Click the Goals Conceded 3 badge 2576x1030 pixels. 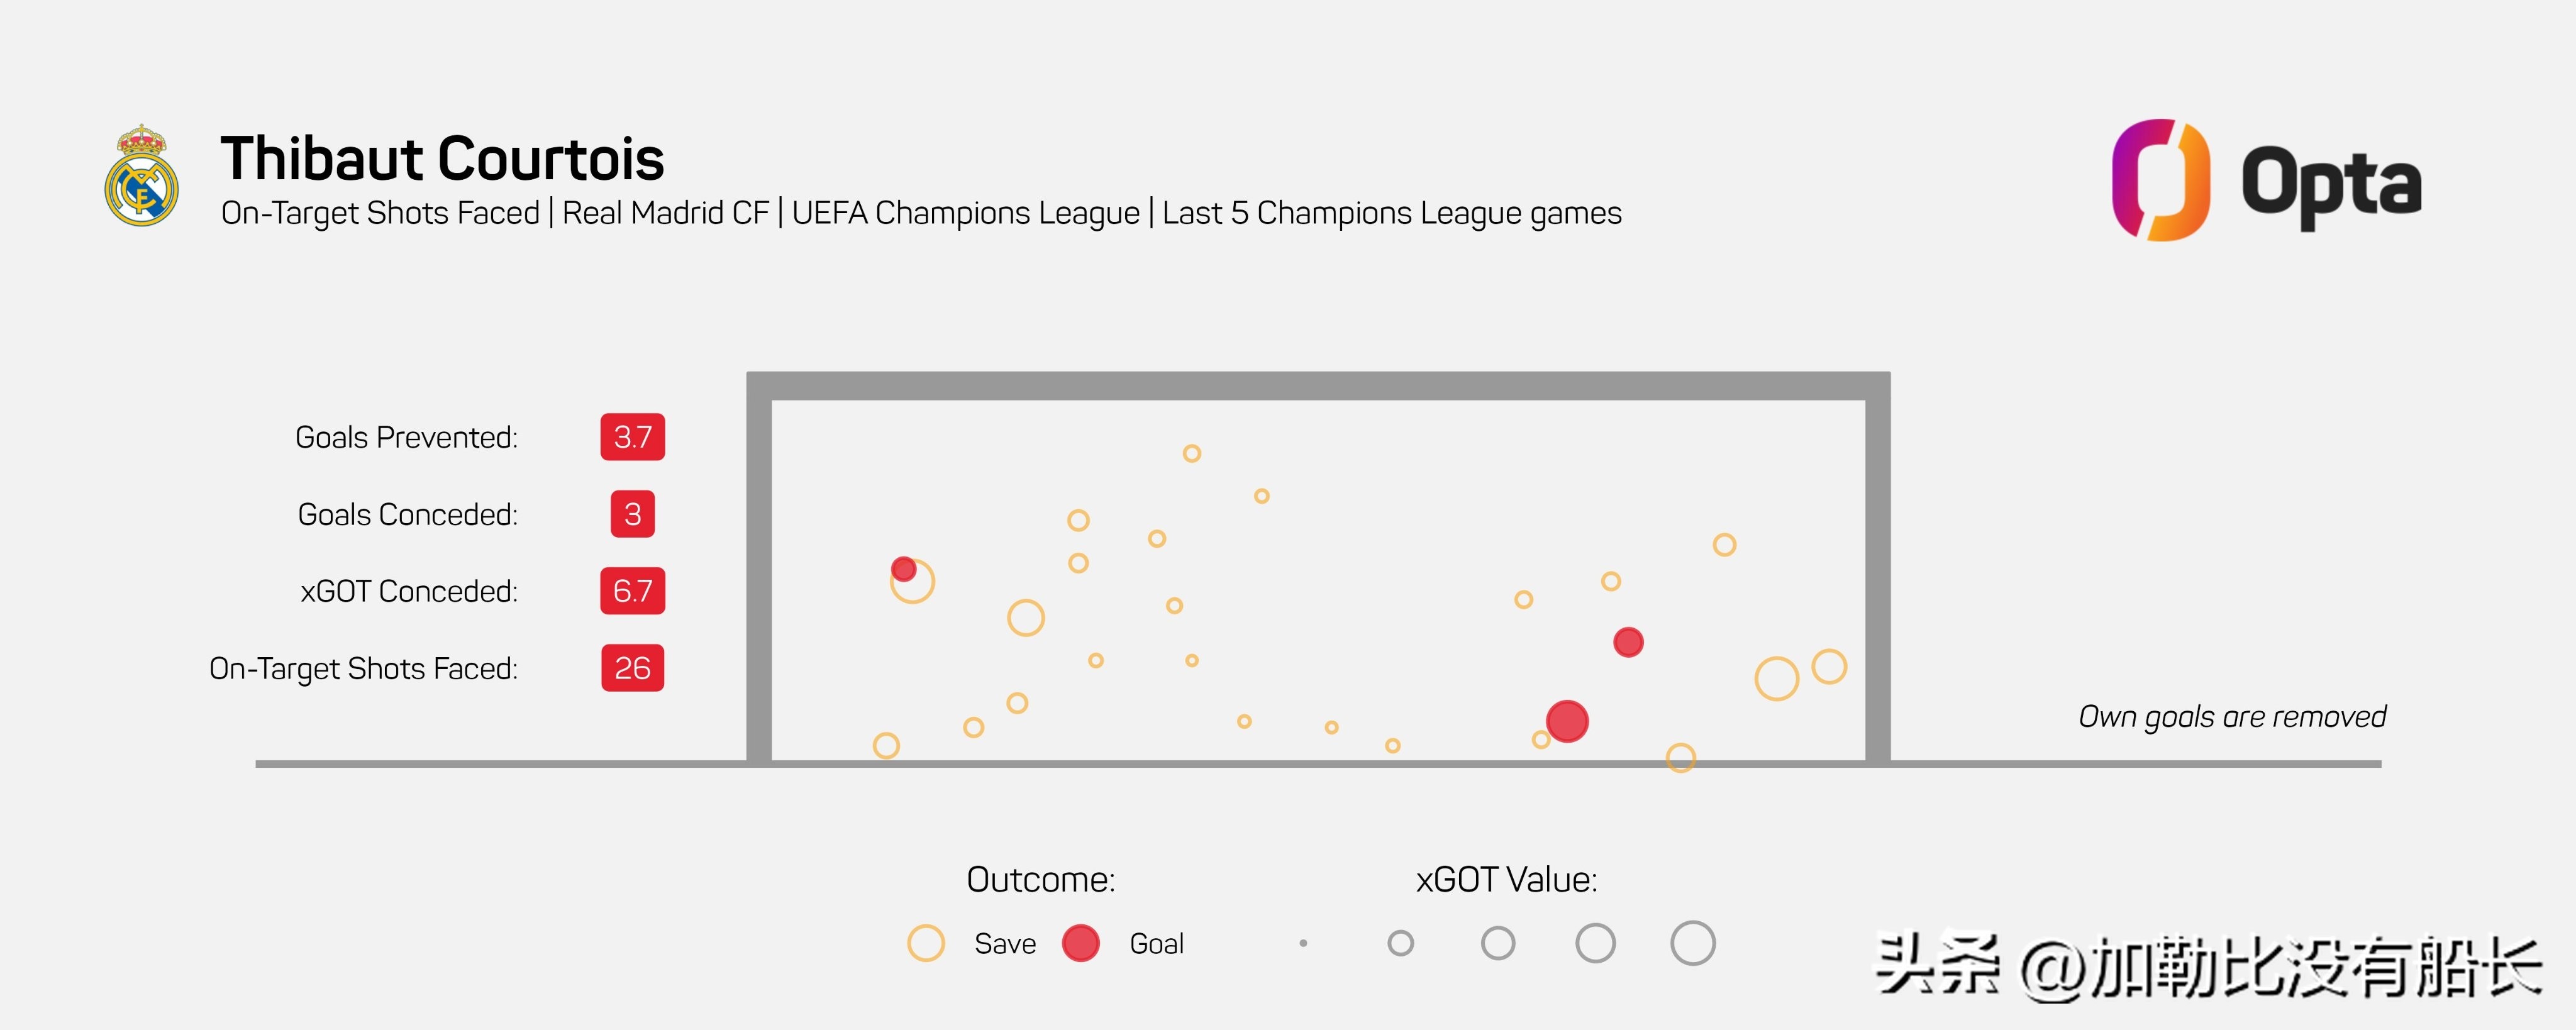click(x=632, y=514)
